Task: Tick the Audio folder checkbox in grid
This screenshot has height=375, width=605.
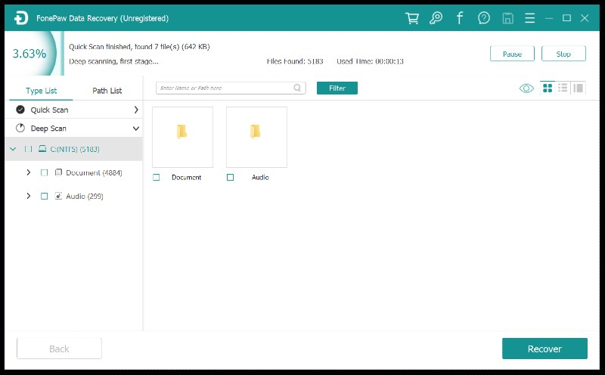Action: coord(231,177)
